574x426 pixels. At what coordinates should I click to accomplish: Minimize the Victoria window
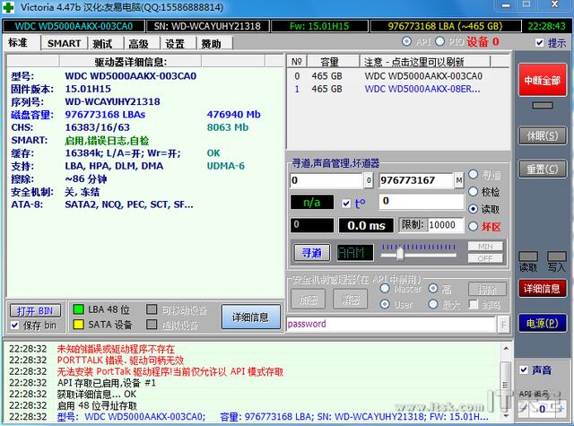click(x=506, y=5)
